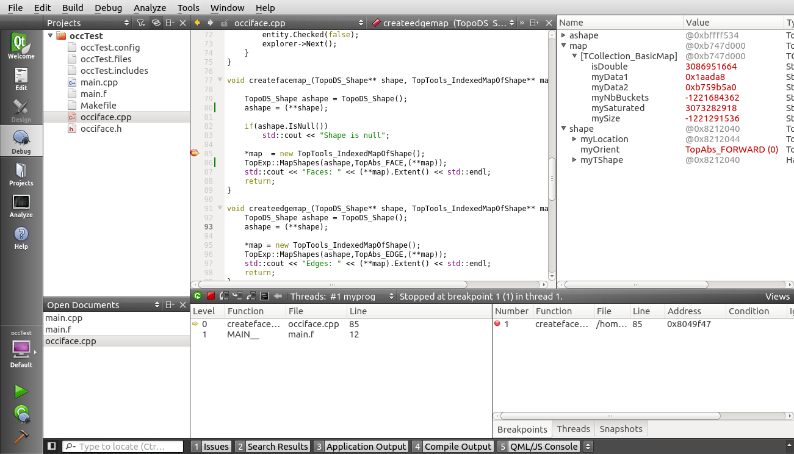The height and width of the screenshot is (454, 794).
Task: Split the Open Documents pane
Action: (170, 304)
